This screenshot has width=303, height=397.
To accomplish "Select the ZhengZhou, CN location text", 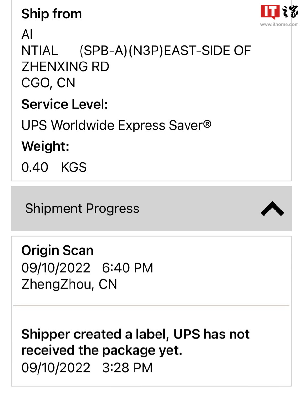I will click(x=69, y=284).
